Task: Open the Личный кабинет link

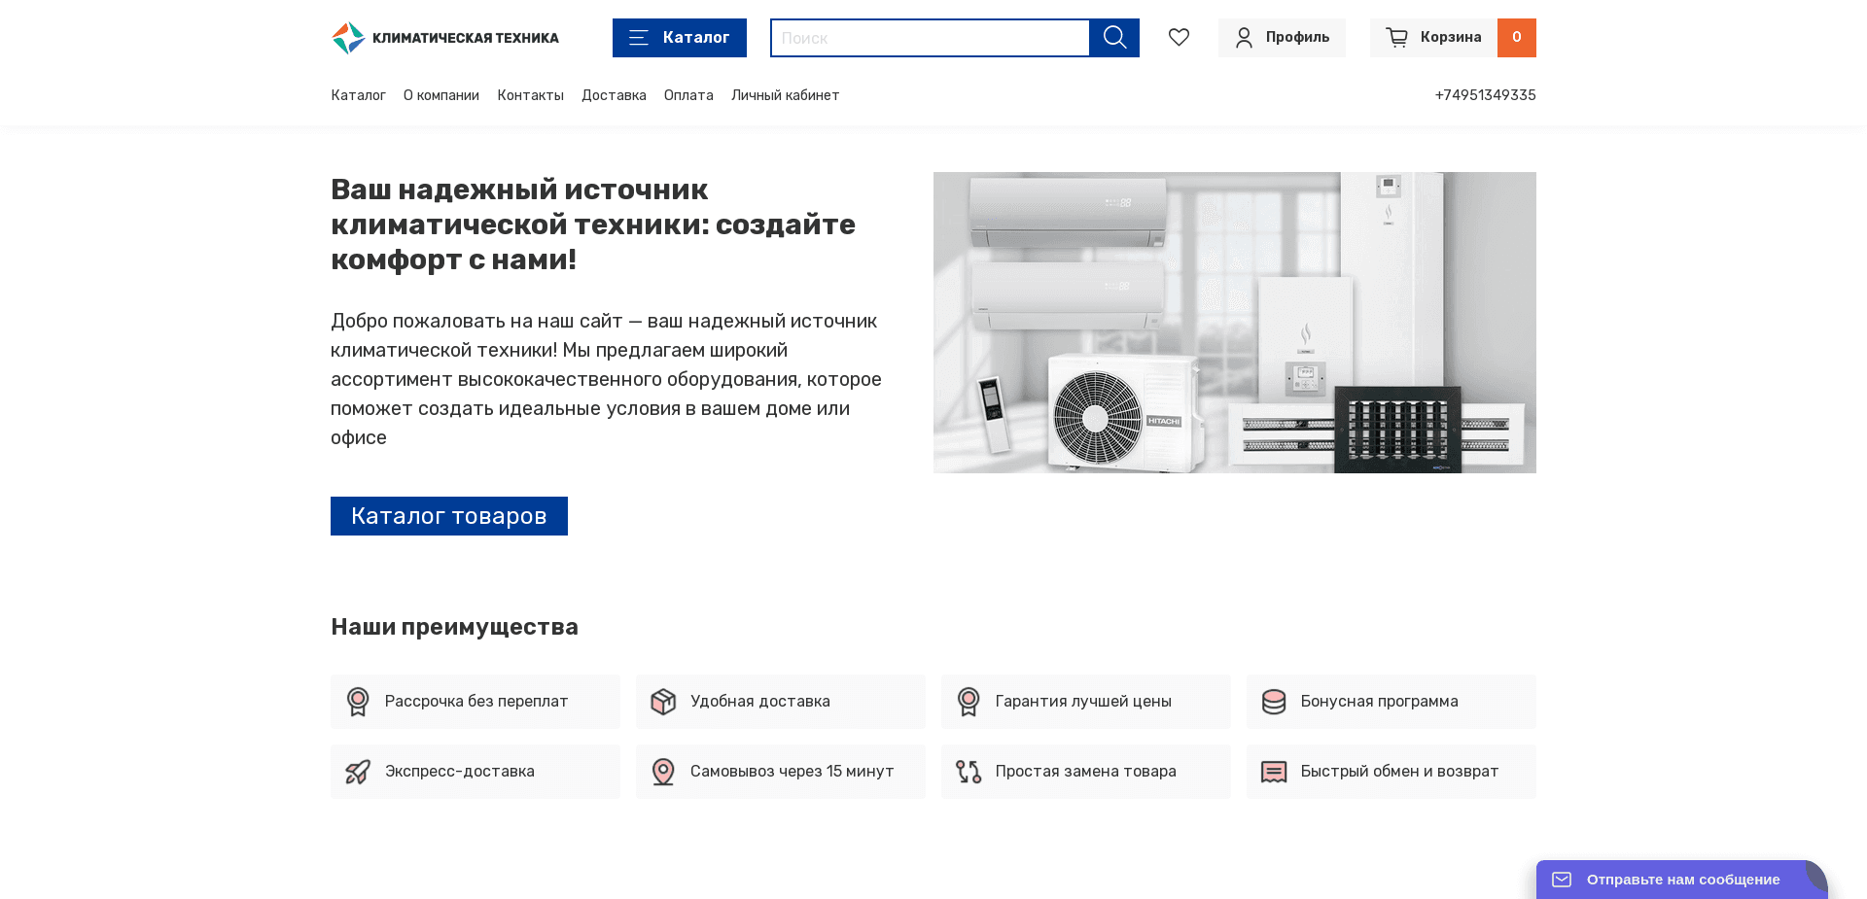Action: (x=785, y=95)
